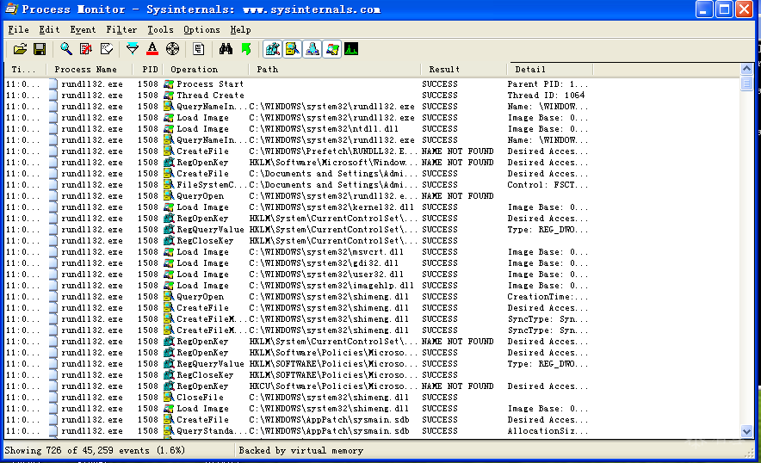This screenshot has width=761, height=463.
Task: Click the scrollbar up arrow
Action: [746, 69]
